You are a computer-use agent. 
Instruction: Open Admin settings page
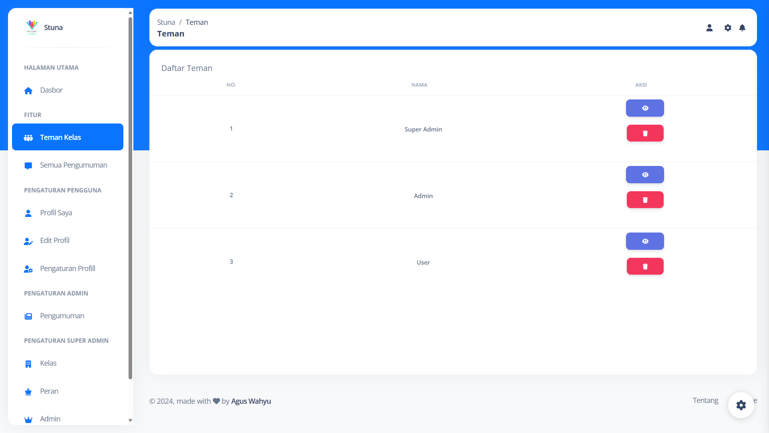68,419
